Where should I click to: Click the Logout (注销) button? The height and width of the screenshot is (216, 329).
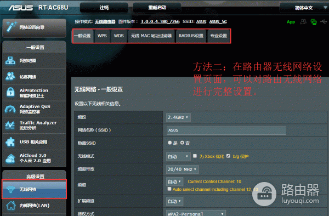point(104,8)
